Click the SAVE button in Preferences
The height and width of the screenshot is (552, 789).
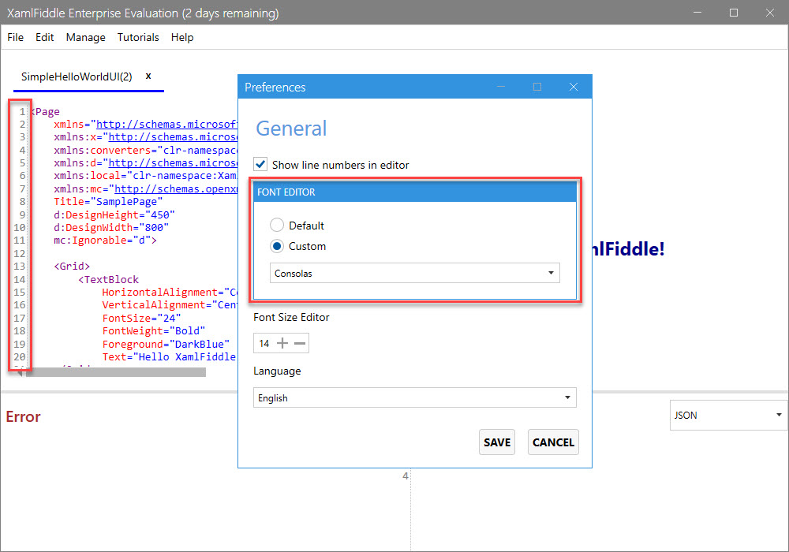[497, 442]
